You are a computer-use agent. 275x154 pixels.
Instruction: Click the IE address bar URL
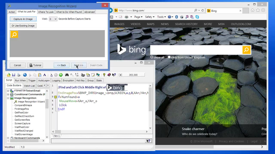click(x=132, y=11)
